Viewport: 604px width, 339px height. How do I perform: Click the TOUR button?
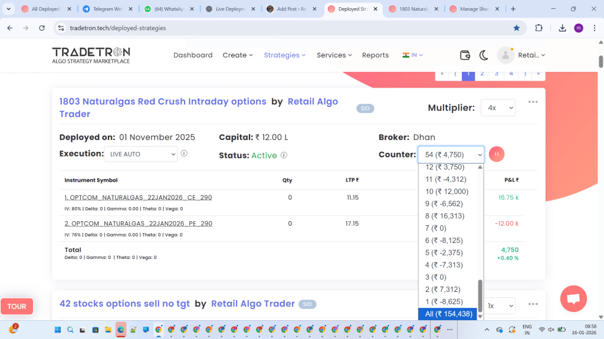[x=17, y=307]
